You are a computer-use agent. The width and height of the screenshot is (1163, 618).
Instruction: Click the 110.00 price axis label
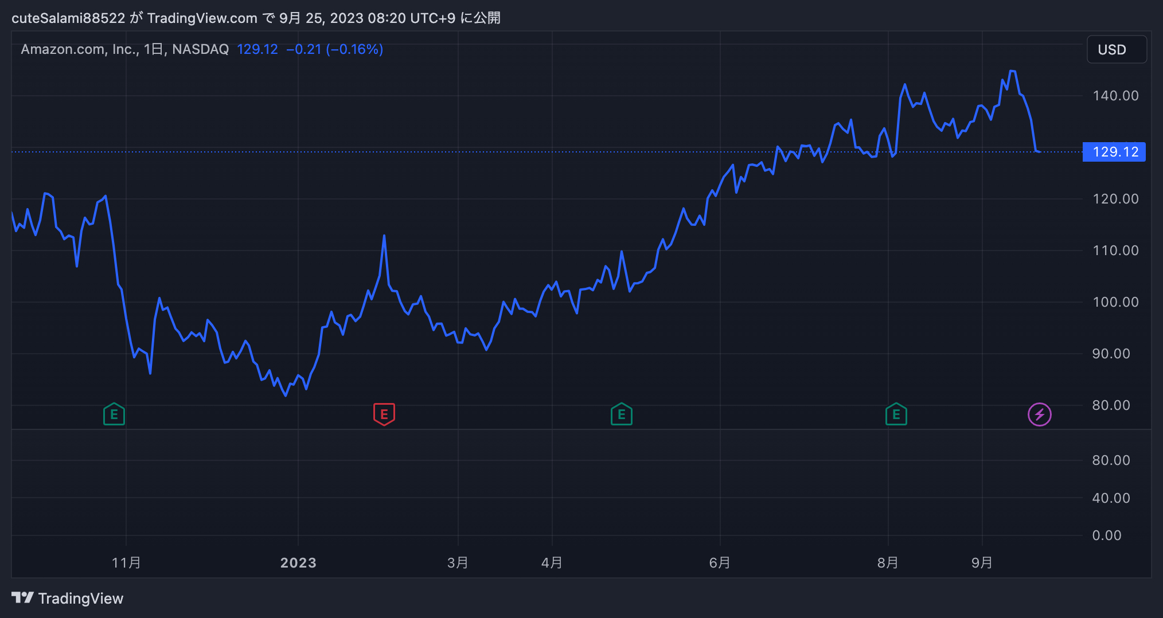tap(1115, 251)
